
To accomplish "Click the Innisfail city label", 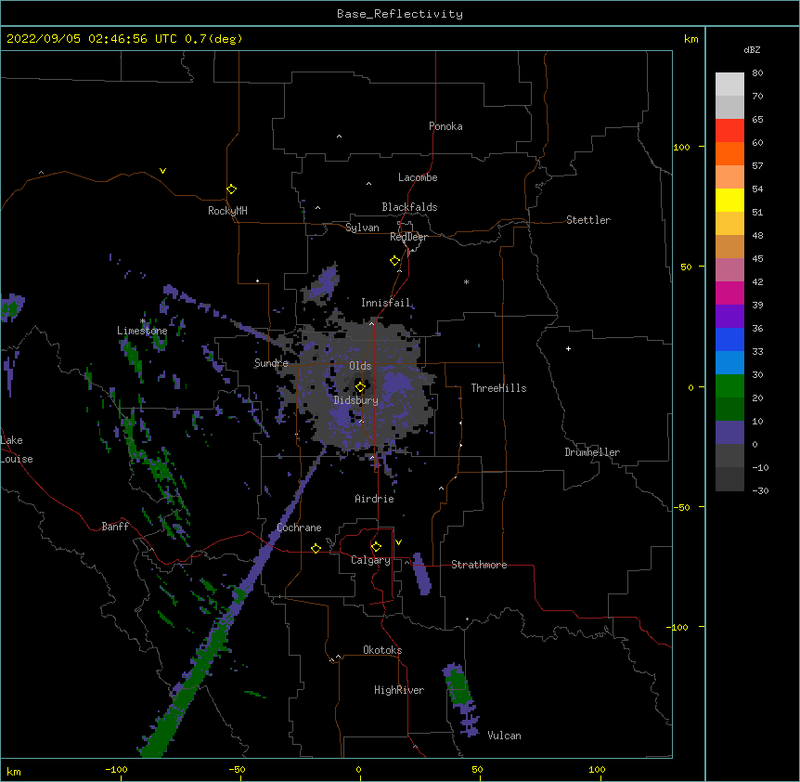I will tap(386, 303).
